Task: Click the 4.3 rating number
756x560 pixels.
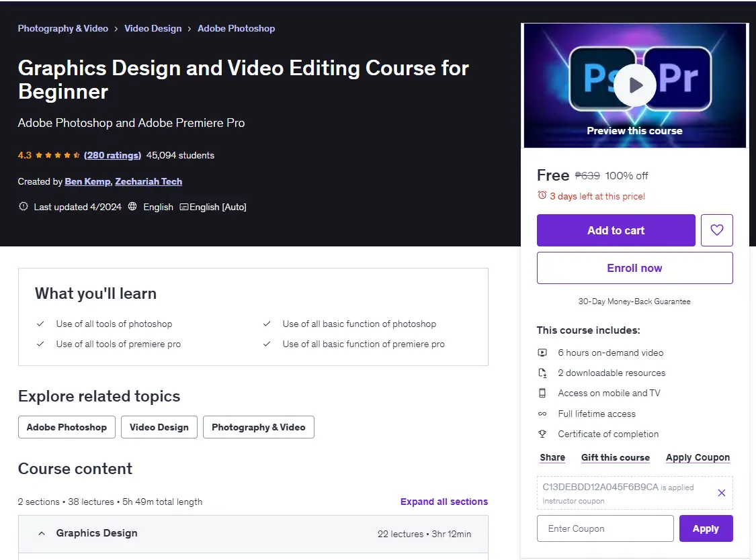Action: 25,155
